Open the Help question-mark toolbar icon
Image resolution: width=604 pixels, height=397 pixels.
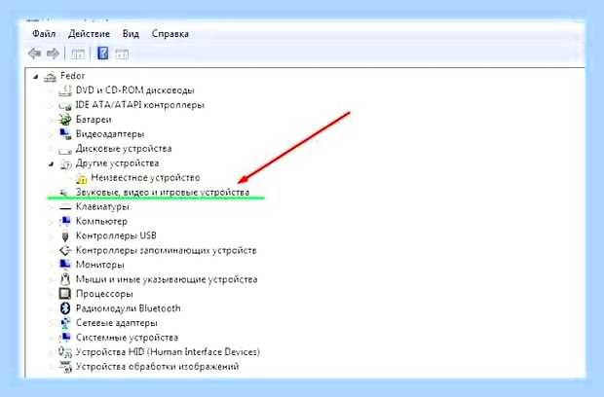pos(102,54)
